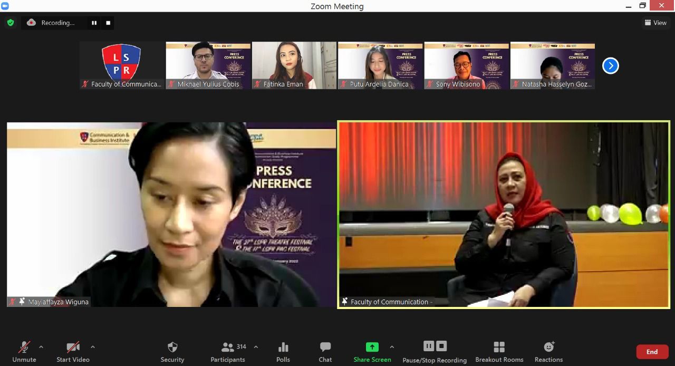The height and width of the screenshot is (366, 675).
Task: Expand video options arrow beside Start Video
Action: pyautogui.click(x=93, y=347)
